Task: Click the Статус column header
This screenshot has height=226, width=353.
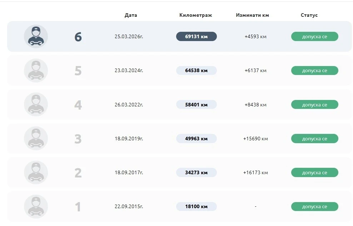Action: point(309,15)
